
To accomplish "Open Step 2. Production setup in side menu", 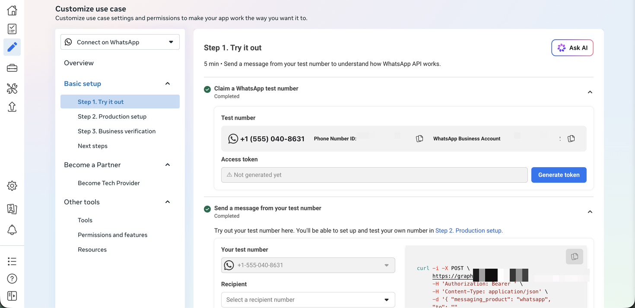I will point(112,117).
